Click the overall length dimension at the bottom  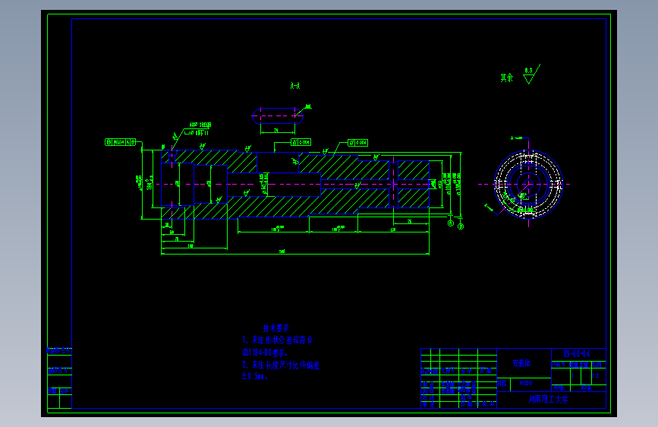[282, 251]
